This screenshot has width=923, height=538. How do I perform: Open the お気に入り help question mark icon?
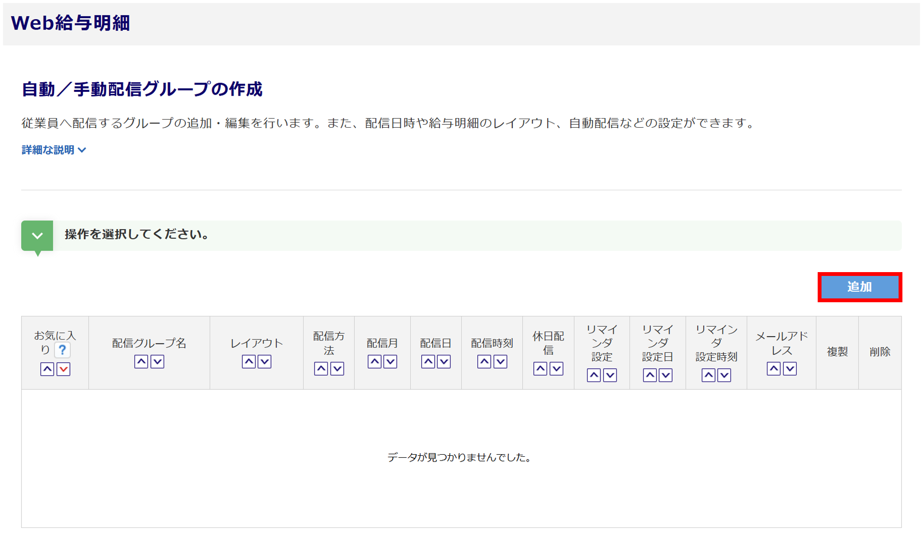tap(62, 350)
